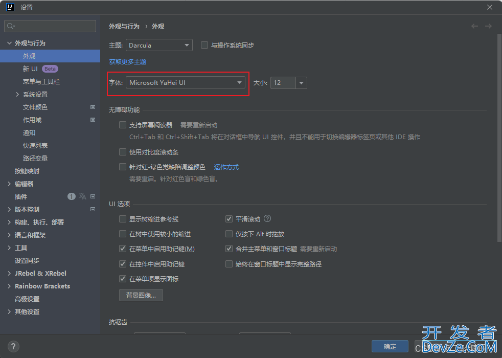Select 菜单与工具栏 in settings tree

pos(41,81)
